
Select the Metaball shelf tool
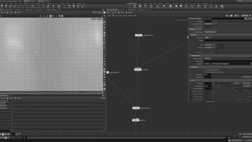[x=69, y=6]
